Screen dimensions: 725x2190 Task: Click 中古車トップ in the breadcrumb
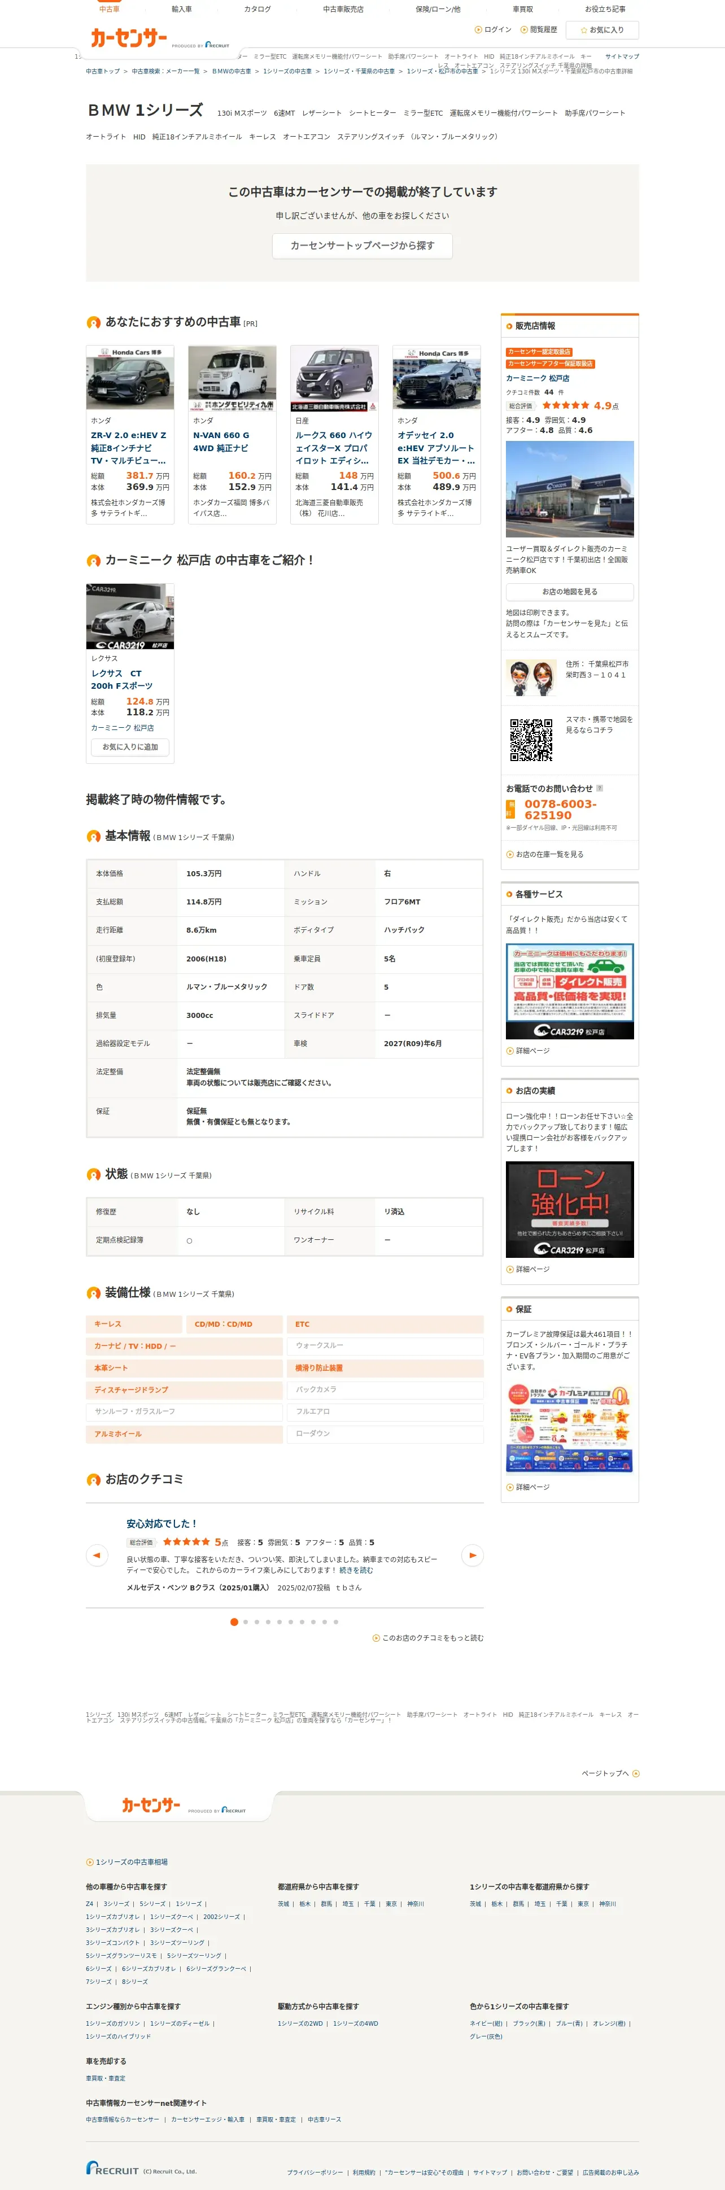pos(103,71)
